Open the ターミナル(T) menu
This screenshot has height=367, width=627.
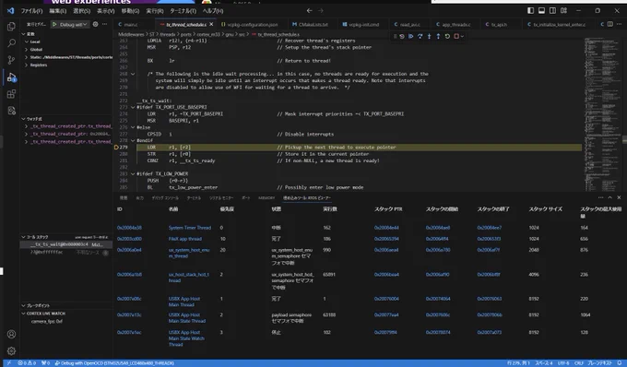183,11
